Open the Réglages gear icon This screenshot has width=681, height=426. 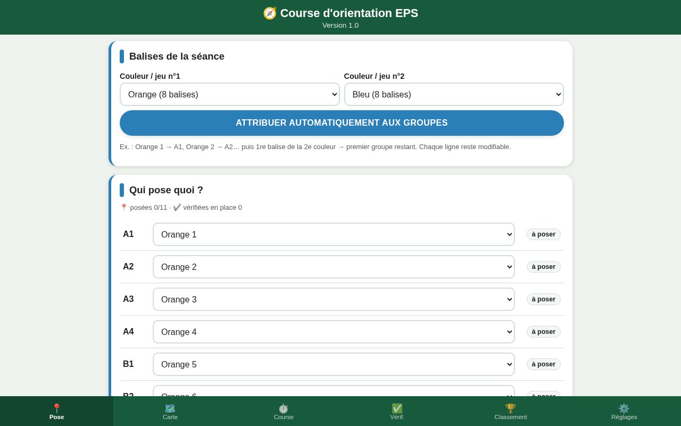pos(624,408)
